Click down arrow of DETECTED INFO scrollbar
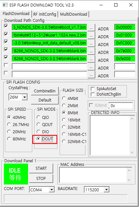The image size is (139, 207). 132,152
